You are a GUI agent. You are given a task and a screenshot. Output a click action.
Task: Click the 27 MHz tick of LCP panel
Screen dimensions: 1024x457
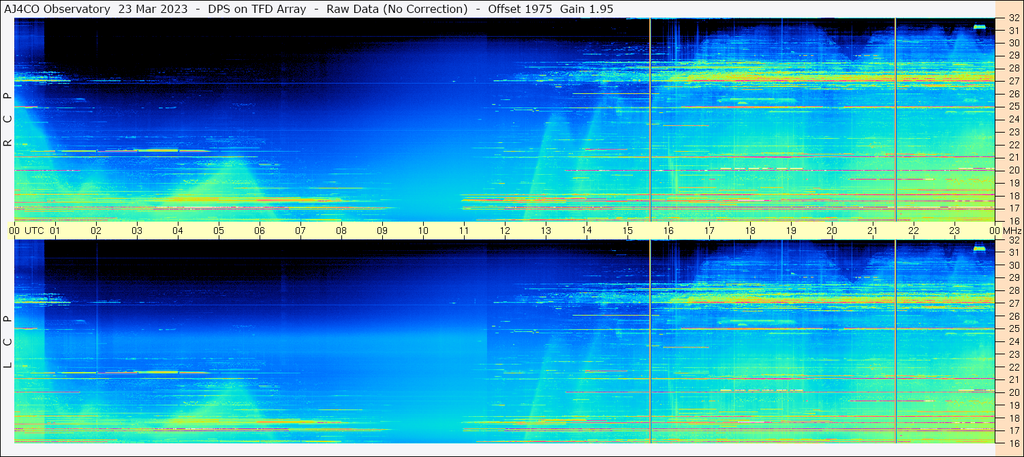point(1014,303)
